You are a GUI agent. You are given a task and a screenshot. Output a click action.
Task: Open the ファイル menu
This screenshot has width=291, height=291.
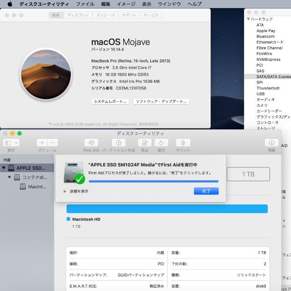coord(85,4)
